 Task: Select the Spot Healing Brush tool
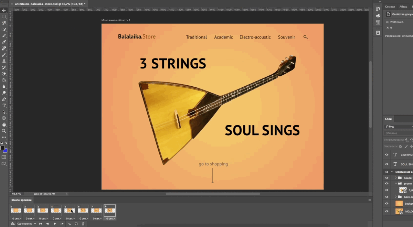pos(4,48)
